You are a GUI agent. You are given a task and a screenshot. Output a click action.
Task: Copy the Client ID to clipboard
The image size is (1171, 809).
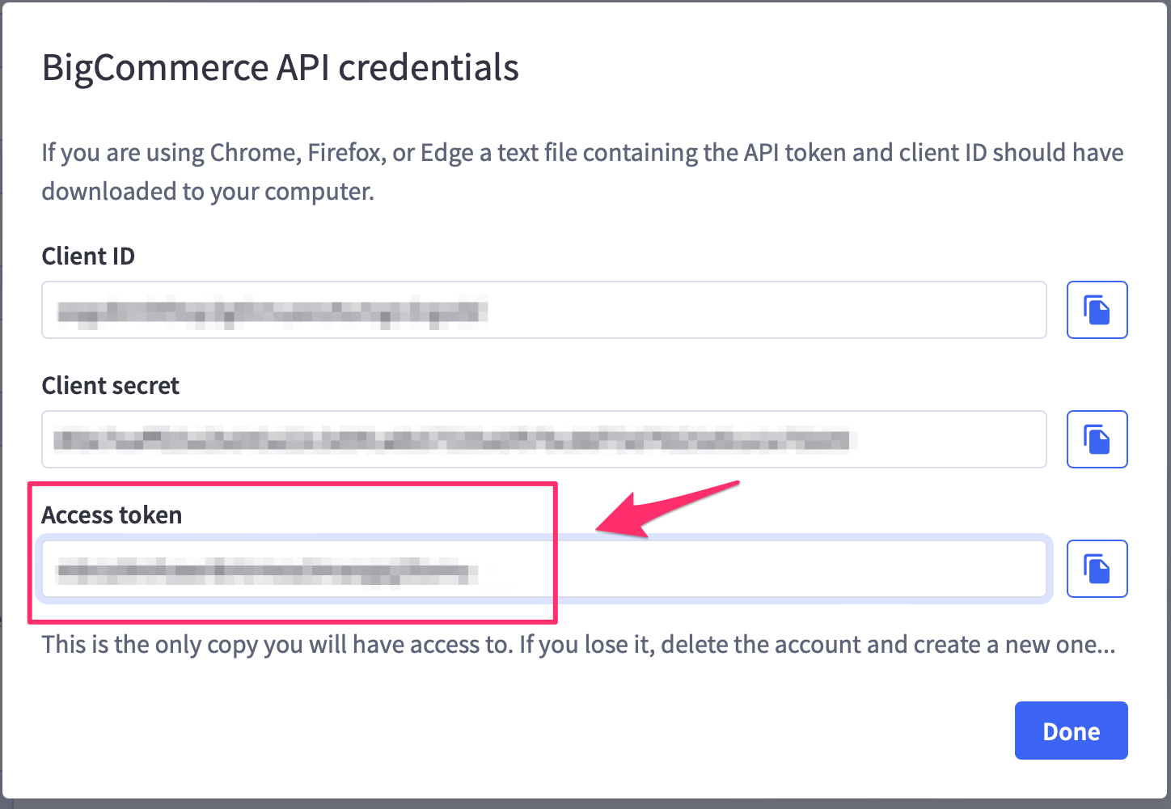[1097, 310]
